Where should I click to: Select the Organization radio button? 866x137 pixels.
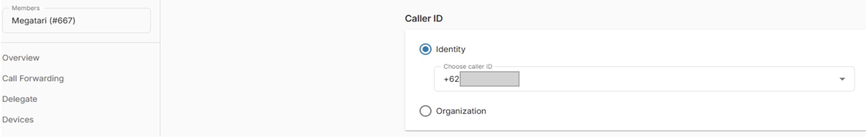(x=425, y=111)
